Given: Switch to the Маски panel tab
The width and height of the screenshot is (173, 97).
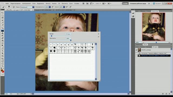Looking at the screenshot, I should 145,44.
